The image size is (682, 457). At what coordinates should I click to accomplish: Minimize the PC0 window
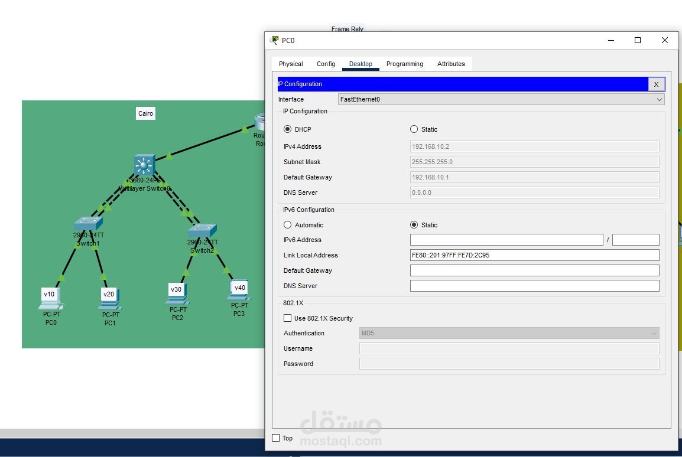(611, 40)
